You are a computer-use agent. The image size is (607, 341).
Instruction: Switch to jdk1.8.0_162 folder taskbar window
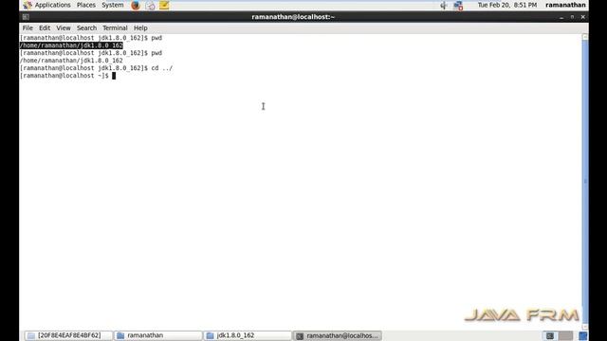coord(248,335)
